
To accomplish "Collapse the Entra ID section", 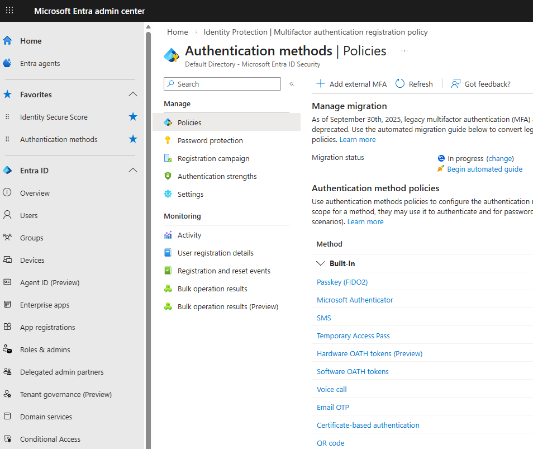I will point(133,171).
